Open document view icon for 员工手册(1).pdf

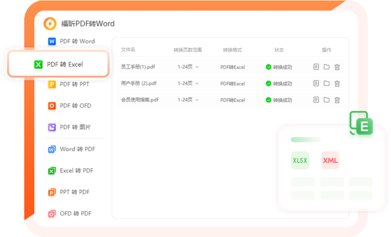[316, 67]
